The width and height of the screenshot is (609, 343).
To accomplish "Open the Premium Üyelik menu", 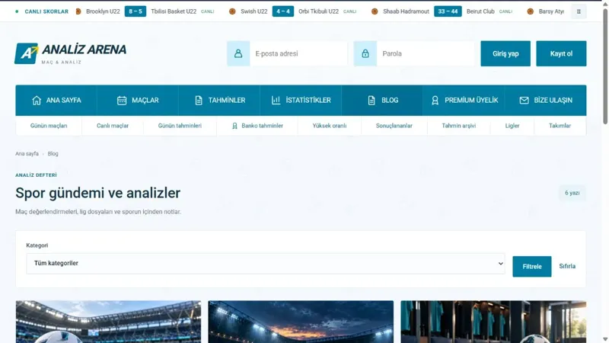I will (x=464, y=101).
